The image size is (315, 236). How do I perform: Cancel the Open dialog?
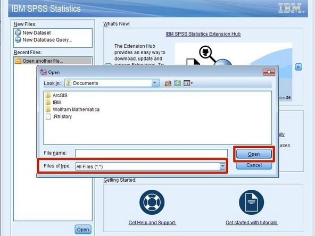[x=254, y=165]
